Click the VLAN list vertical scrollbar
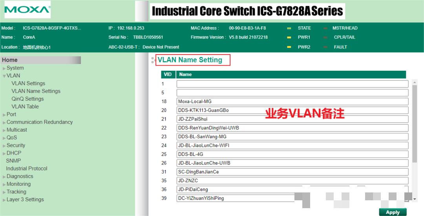This screenshot has height=216, width=424. click(x=415, y=124)
